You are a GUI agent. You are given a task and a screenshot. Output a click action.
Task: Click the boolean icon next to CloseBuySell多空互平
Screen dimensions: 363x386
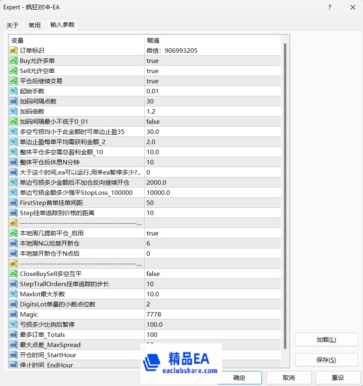click(x=13, y=274)
